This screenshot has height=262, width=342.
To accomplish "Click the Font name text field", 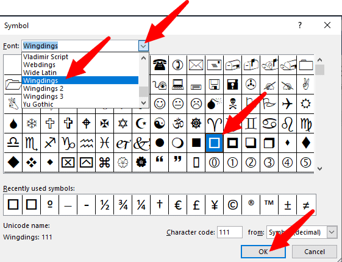I will [x=80, y=46].
